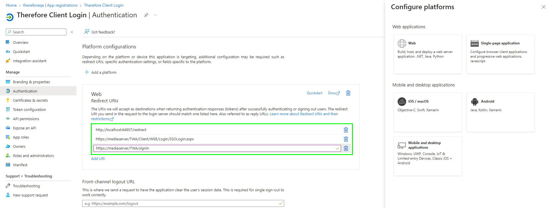Click the Quickstart cloud icon
The width and height of the screenshot is (554, 208).
coord(8,52)
